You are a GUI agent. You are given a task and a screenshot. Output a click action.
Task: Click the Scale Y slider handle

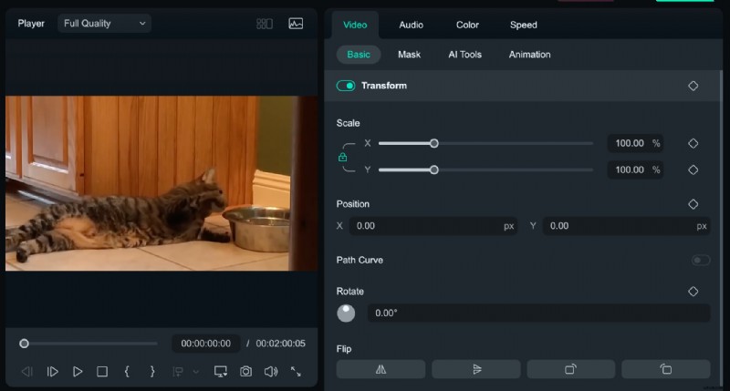point(434,170)
